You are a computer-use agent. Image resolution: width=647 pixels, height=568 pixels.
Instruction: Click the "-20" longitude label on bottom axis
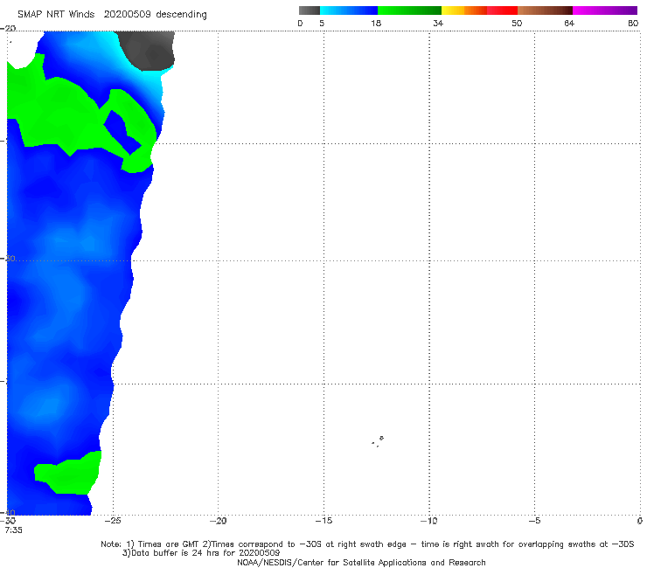[218, 521]
